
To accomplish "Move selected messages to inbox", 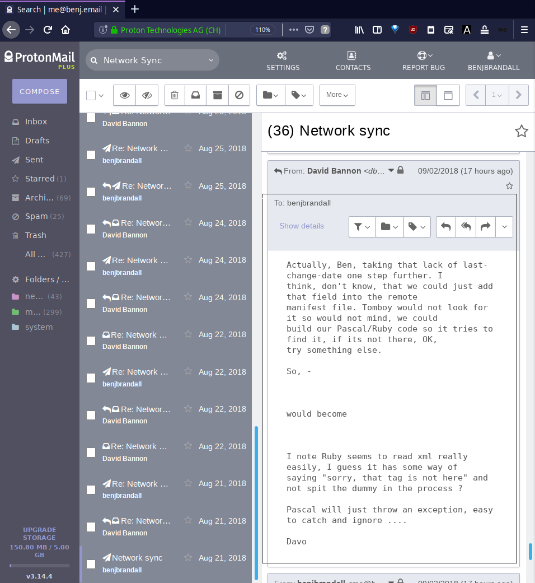I will tap(195, 95).
